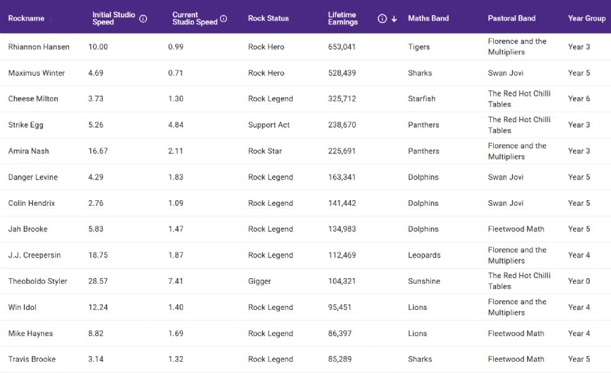Click the info icon beside Current Studio Speed

[x=224, y=19]
